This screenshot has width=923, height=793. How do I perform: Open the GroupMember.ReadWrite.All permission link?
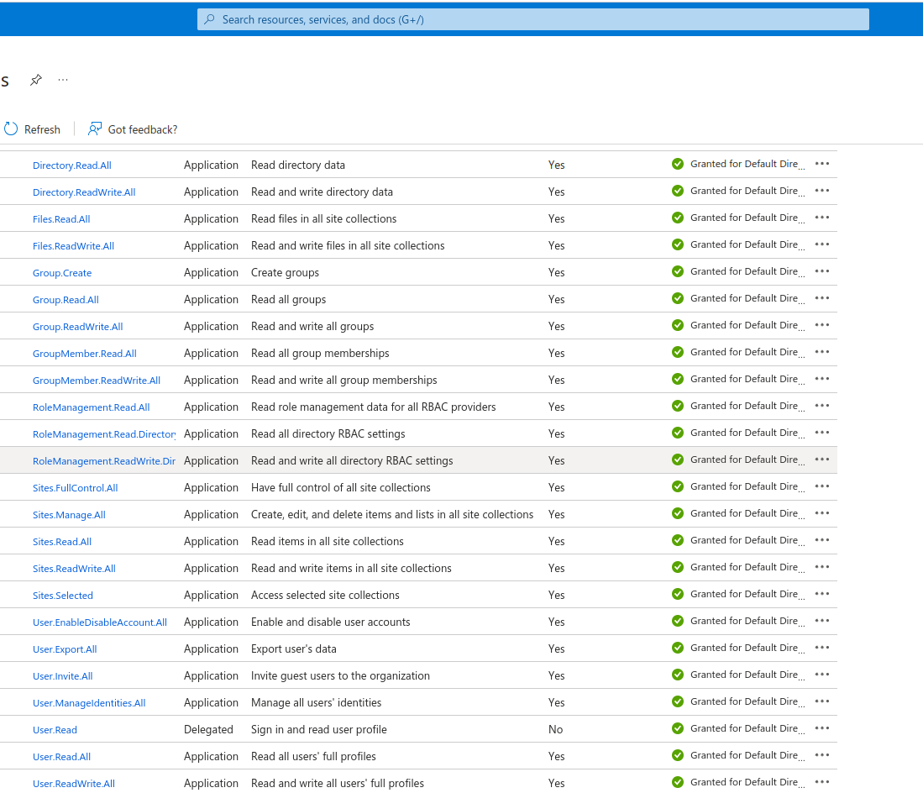click(97, 381)
